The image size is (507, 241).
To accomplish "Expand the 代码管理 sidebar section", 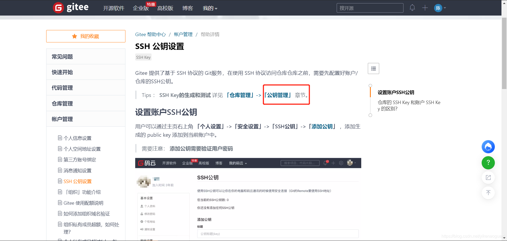I will [x=86, y=88].
